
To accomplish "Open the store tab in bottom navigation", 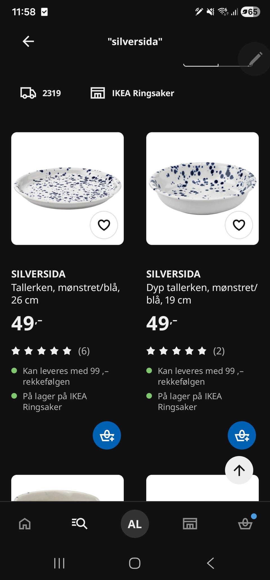I will [x=190, y=524].
